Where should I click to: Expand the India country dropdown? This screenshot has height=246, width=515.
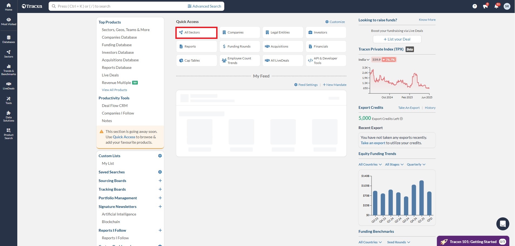pos(364,60)
